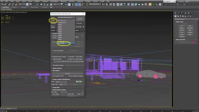The height and width of the screenshot is (112, 199).
Task: Open the Standard Primitives dropdown
Action: 186,19
